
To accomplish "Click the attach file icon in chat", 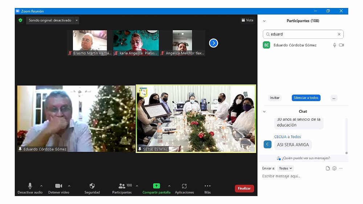I will pos(328,168).
